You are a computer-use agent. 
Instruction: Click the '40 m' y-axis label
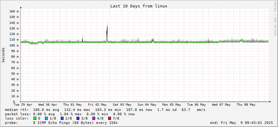15,79
